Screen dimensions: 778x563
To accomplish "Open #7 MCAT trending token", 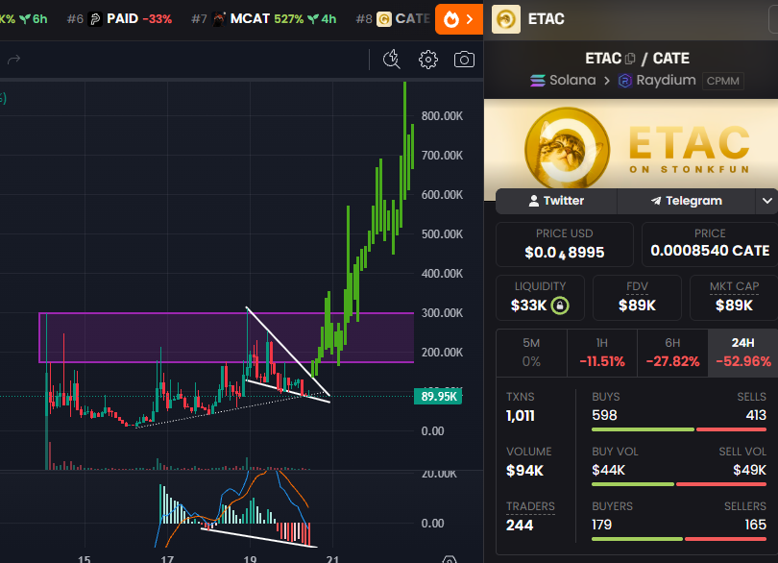I will [263, 19].
